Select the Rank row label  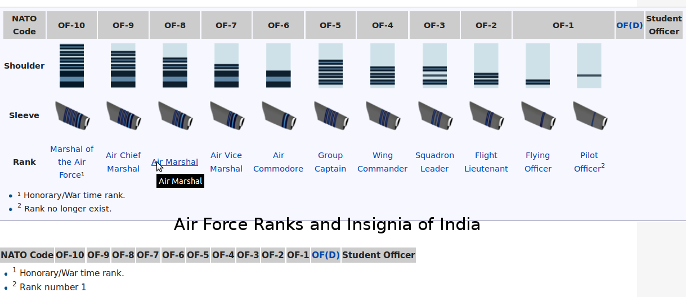(24, 162)
